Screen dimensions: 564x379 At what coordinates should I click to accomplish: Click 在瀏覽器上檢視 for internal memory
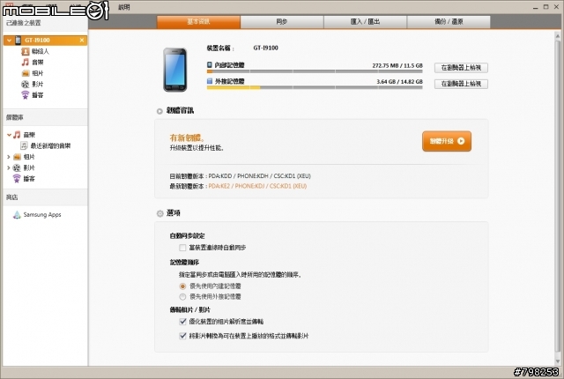point(461,68)
